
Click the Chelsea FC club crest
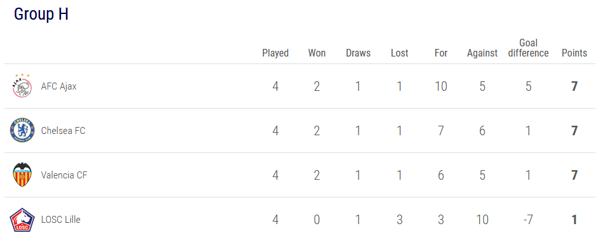tap(22, 131)
